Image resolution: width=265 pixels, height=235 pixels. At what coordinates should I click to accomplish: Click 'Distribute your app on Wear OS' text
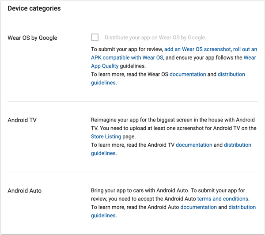pyautogui.click(x=155, y=38)
